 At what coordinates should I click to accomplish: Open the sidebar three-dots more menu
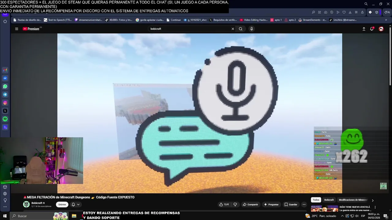coord(5,207)
